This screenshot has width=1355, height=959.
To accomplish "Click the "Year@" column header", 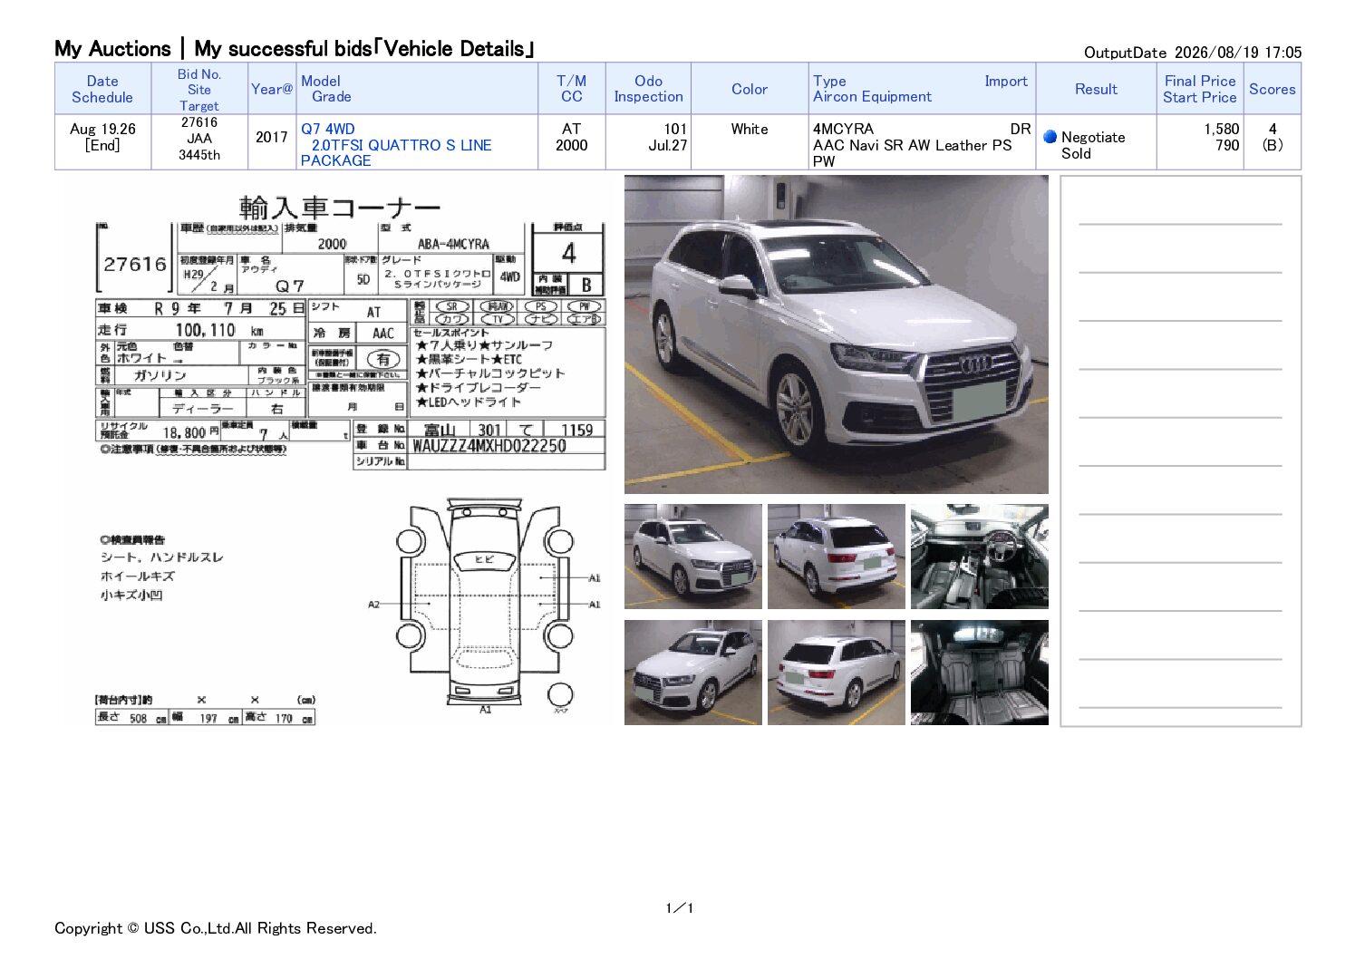I will click(x=272, y=89).
